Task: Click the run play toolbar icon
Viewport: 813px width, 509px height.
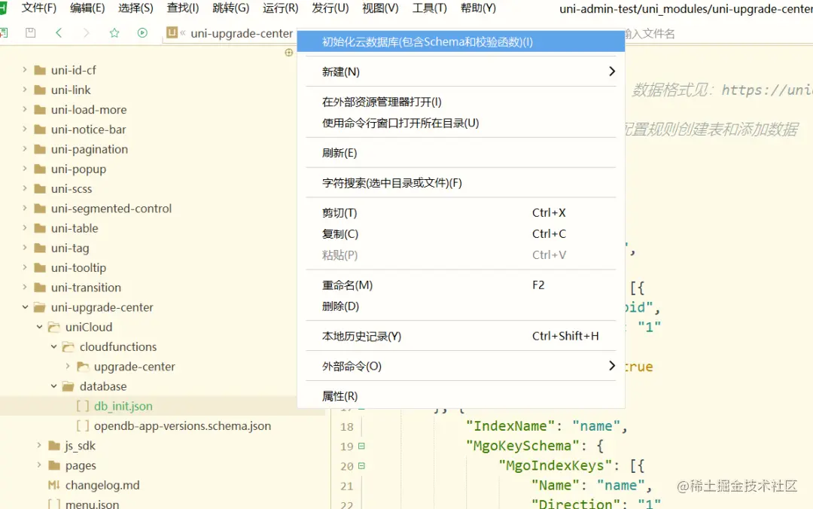Action: point(142,32)
